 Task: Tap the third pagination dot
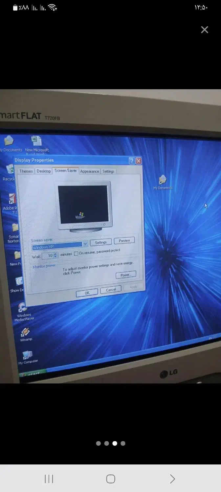[x=115, y=443]
